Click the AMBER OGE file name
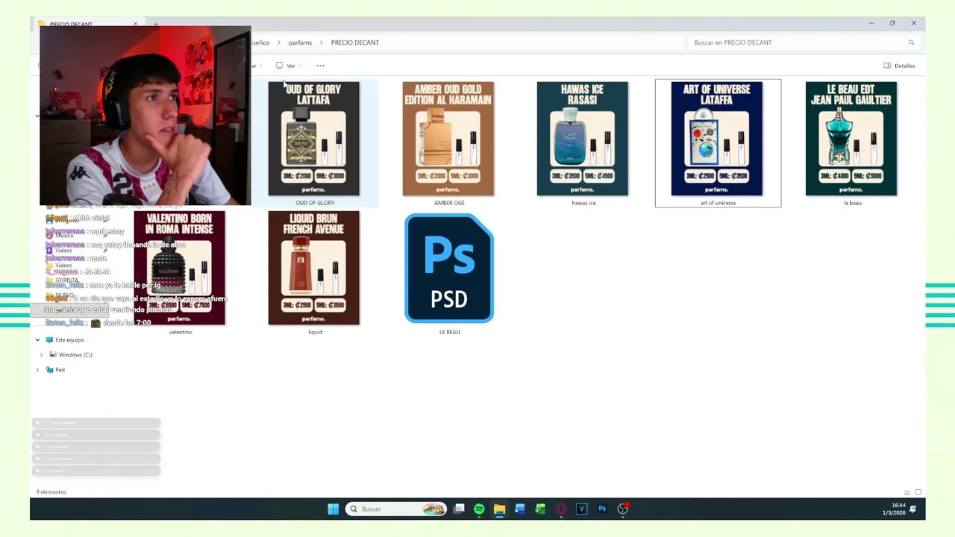955x537 pixels. tap(449, 203)
